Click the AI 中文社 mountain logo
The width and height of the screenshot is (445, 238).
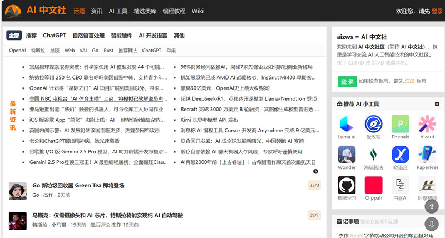click(x=13, y=11)
